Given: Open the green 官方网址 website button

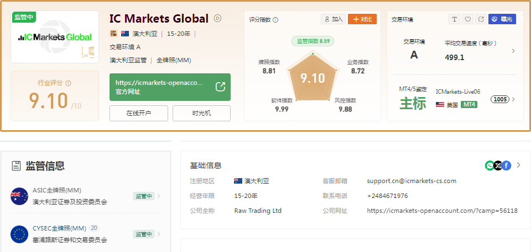Looking at the screenshot, I should pos(170,87).
